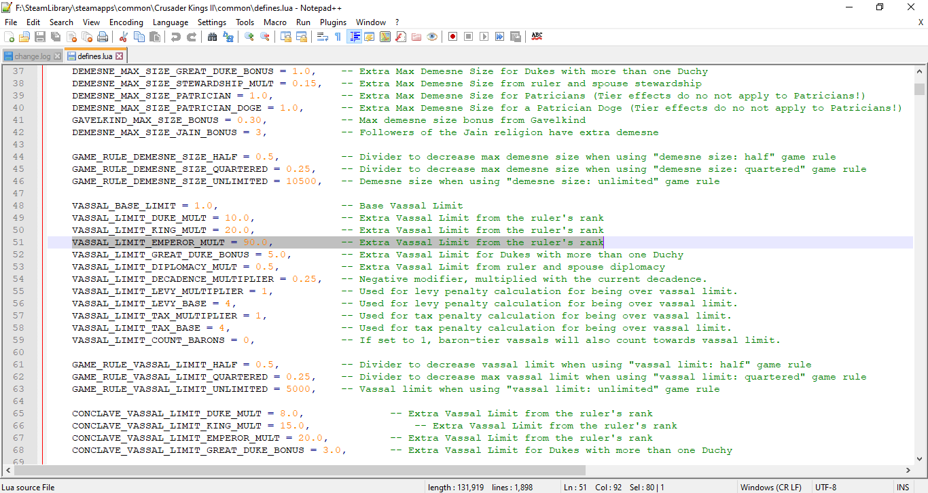Toggle file monitoring eye icon
This screenshot has width=928, height=493.
[x=432, y=37]
